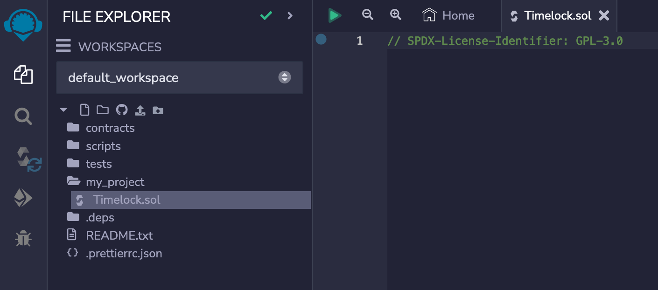Toggle breakpoint on line 1

click(321, 39)
